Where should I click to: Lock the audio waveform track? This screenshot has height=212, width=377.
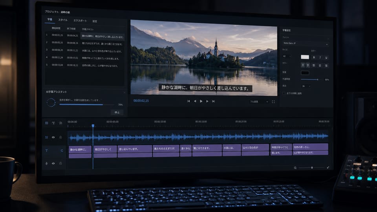(60, 137)
